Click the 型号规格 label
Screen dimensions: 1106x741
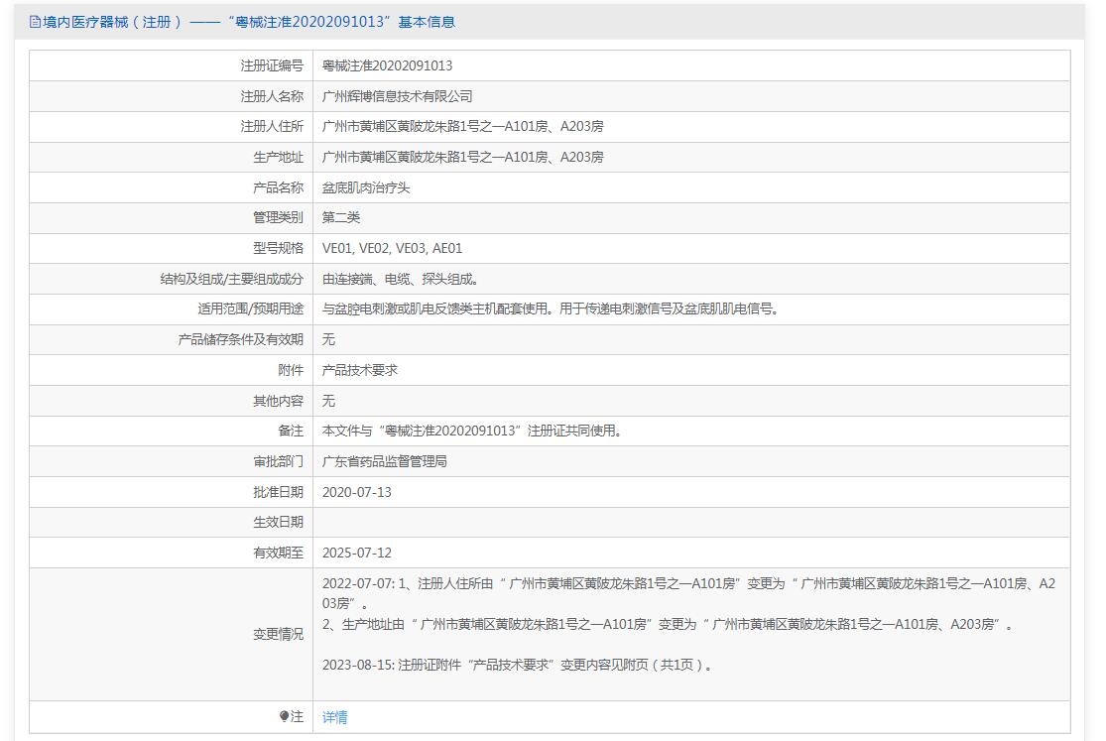[278, 248]
